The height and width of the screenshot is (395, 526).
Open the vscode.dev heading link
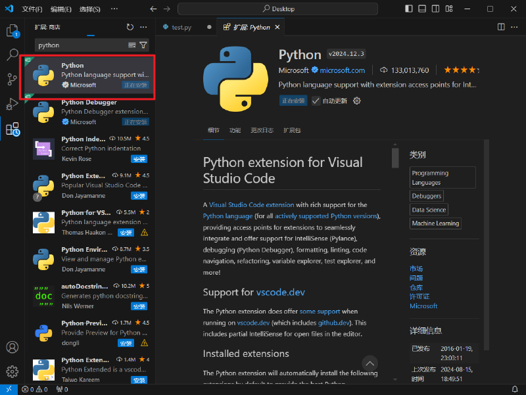281,292
